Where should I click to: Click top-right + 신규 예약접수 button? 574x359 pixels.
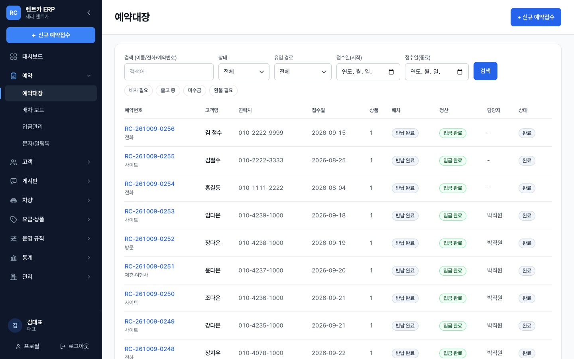click(536, 17)
